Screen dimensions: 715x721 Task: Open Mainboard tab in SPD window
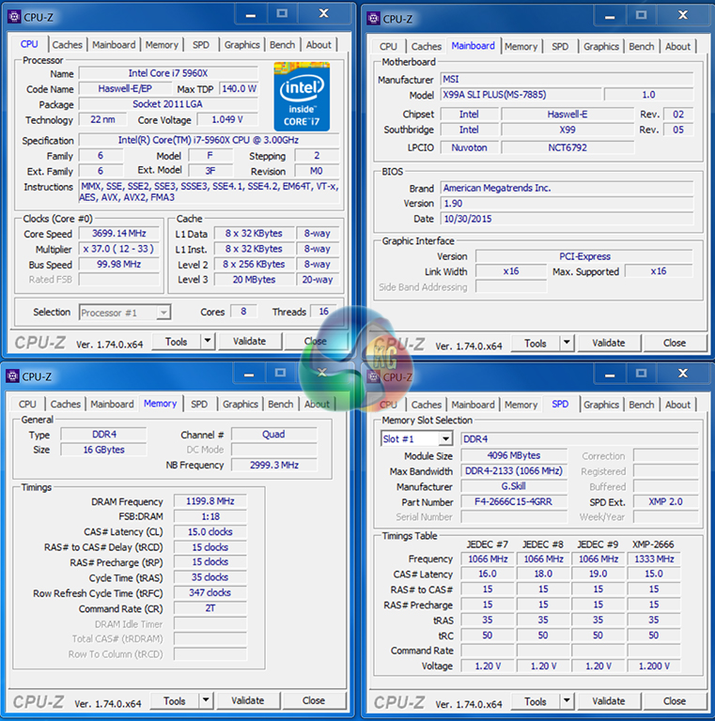[x=473, y=405]
